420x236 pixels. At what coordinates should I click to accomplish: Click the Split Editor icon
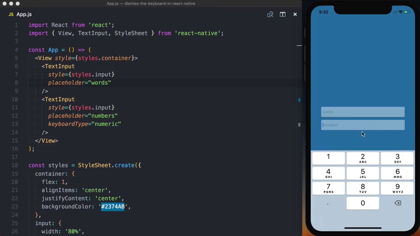click(283, 14)
